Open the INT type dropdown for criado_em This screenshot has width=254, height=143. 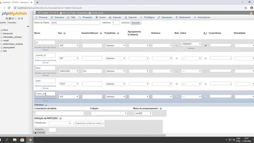69,97
